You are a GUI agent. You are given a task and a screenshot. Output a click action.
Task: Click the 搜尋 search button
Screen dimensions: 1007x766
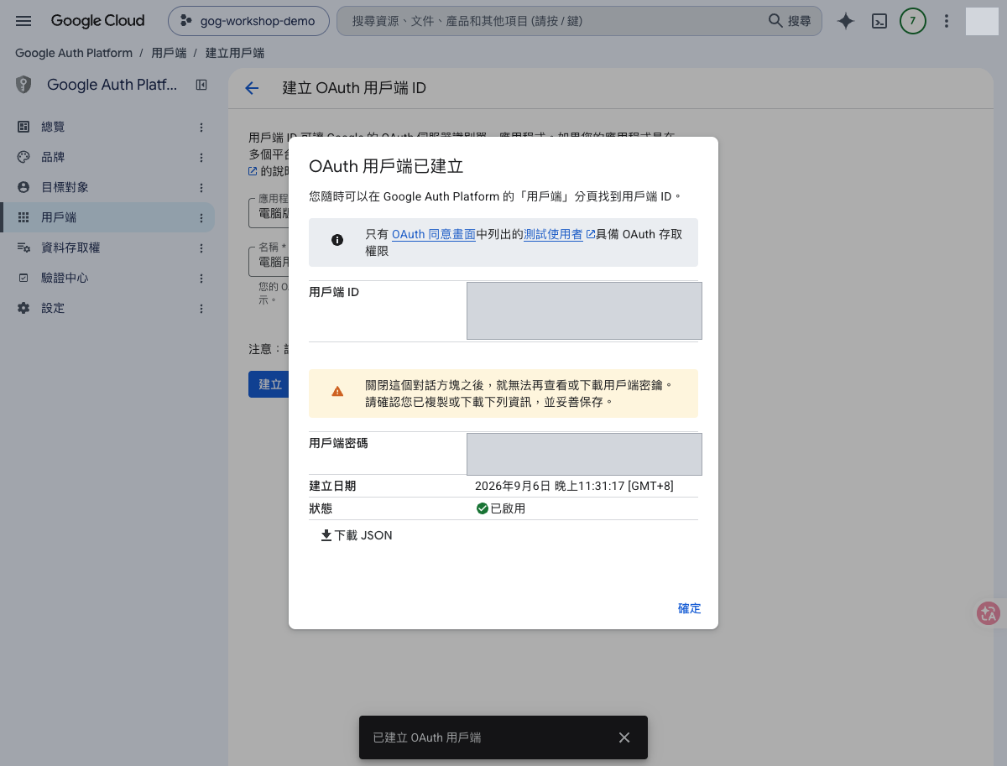point(790,21)
